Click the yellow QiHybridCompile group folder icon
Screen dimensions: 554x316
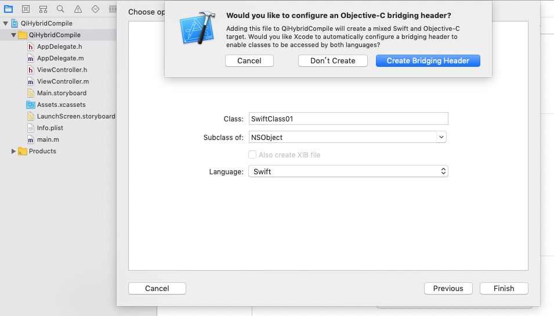click(23, 35)
